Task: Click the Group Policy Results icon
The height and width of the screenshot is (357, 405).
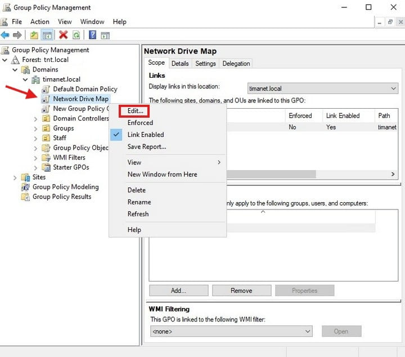Action: [x=25, y=197]
